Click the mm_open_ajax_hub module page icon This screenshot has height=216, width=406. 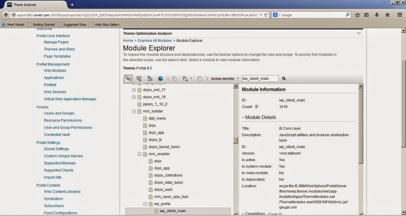pyautogui.click(x=151, y=197)
